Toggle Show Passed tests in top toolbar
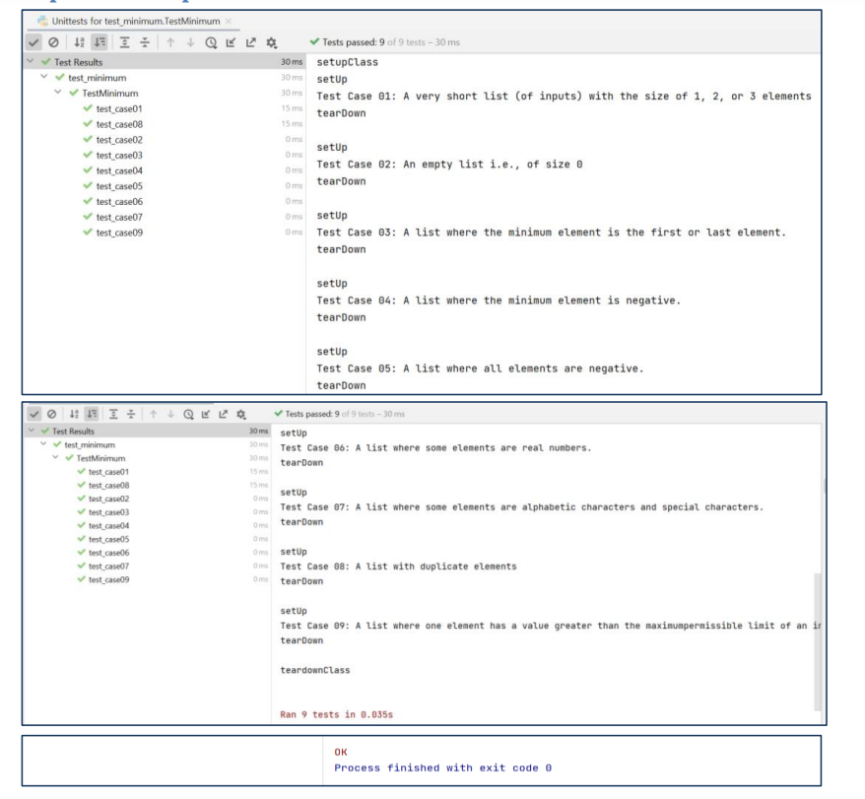 (x=33, y=42)
